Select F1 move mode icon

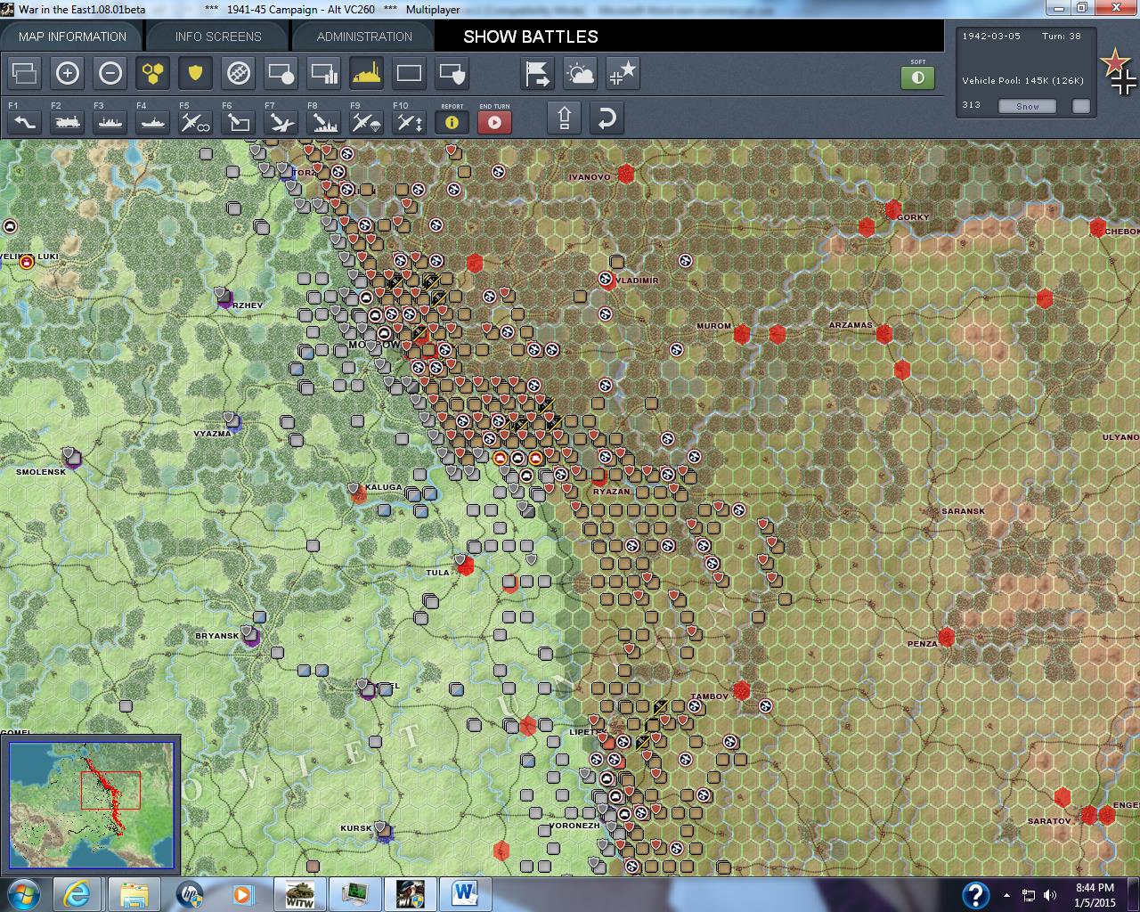click(x=24, y=121)
